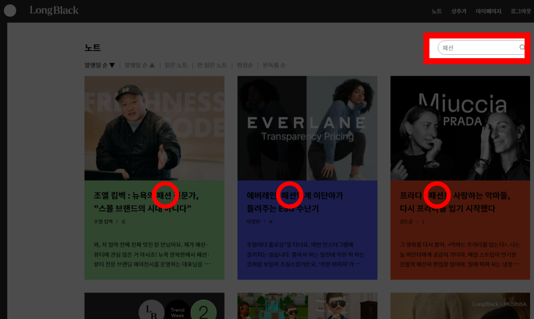Screen dimensions: 534x319
Task: Sort by 발행일 순 descending
Action: pyautogui.click(x=99, y=65)
